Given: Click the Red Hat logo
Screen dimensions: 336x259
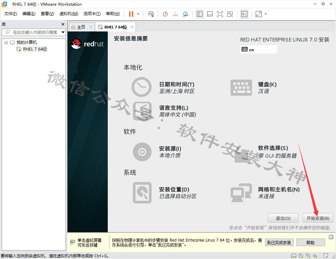Looking at the screenshot, I should [87, 44].
